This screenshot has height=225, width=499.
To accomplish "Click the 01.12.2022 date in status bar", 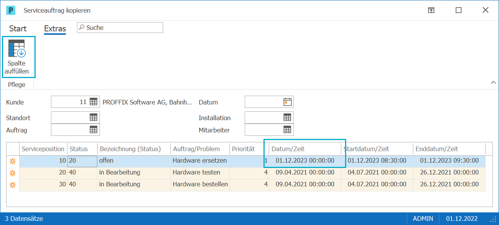I will pos(462,219).
